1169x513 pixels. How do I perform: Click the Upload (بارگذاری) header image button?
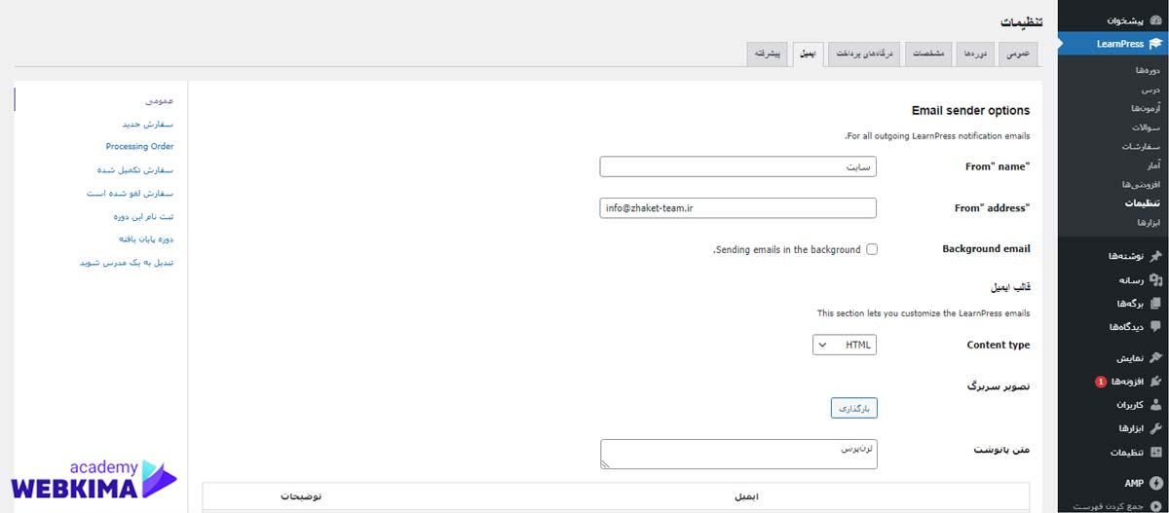[853, 408]
